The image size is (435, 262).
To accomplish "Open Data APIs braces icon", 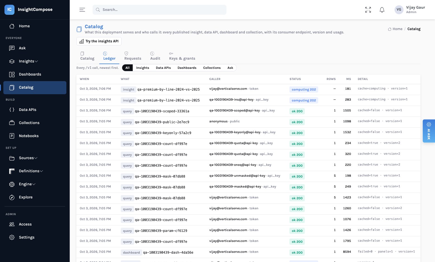I will coord(12,110).
